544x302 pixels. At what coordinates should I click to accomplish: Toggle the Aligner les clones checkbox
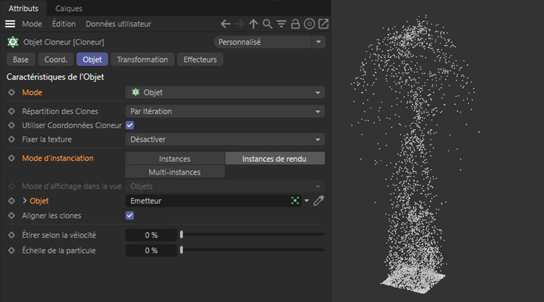[130, 216]
